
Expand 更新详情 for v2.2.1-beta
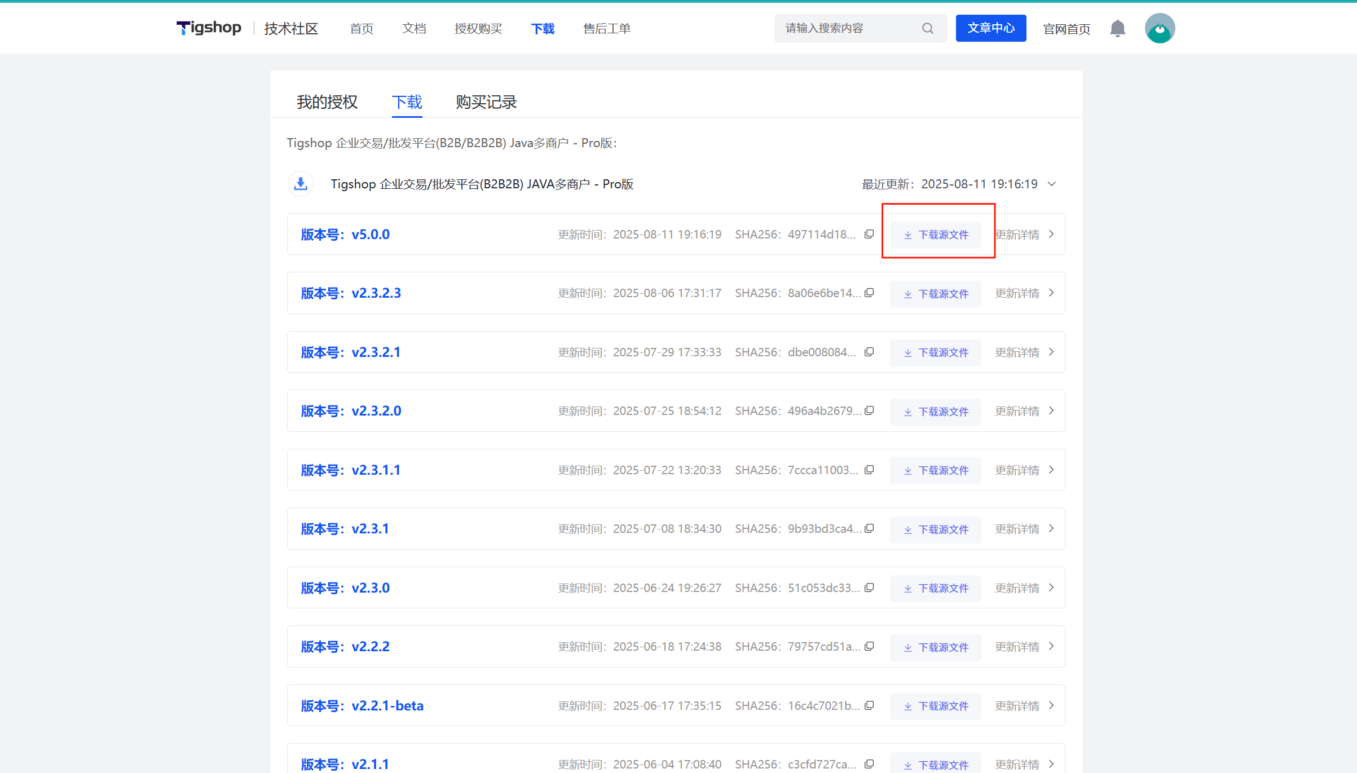[x=1025, y=705]
